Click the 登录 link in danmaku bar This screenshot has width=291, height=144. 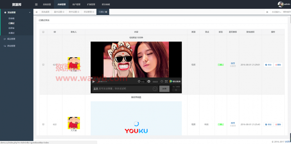[x=95, y=89]
